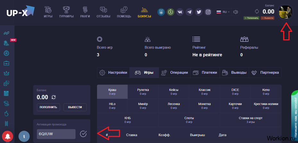Screen dimensions: 298x143
Task: Open the Instagram icon link
Action: click(x=208, y=12)
